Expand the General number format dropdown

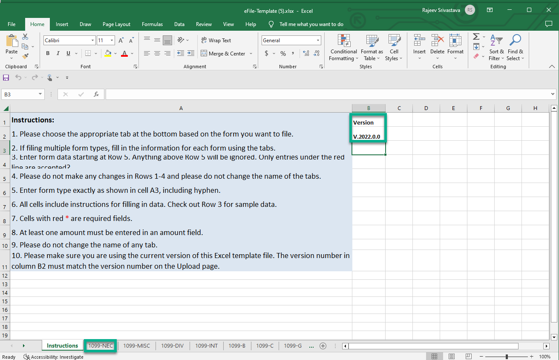click(318, 41)
